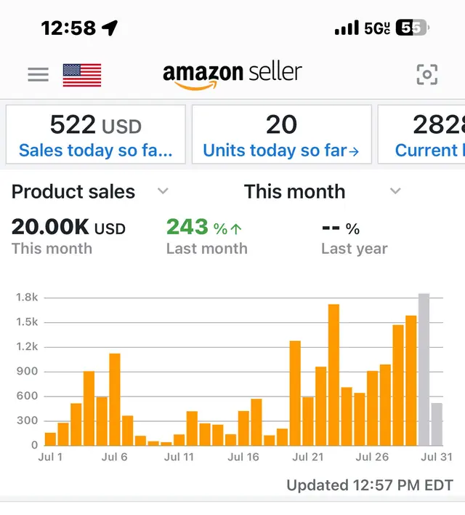
Task: Open the hamburger menu icon
Action: 38,74
